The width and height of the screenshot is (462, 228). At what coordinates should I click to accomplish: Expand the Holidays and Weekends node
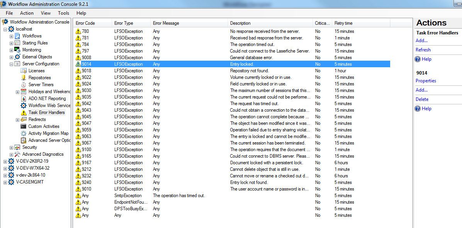[17, 92]
